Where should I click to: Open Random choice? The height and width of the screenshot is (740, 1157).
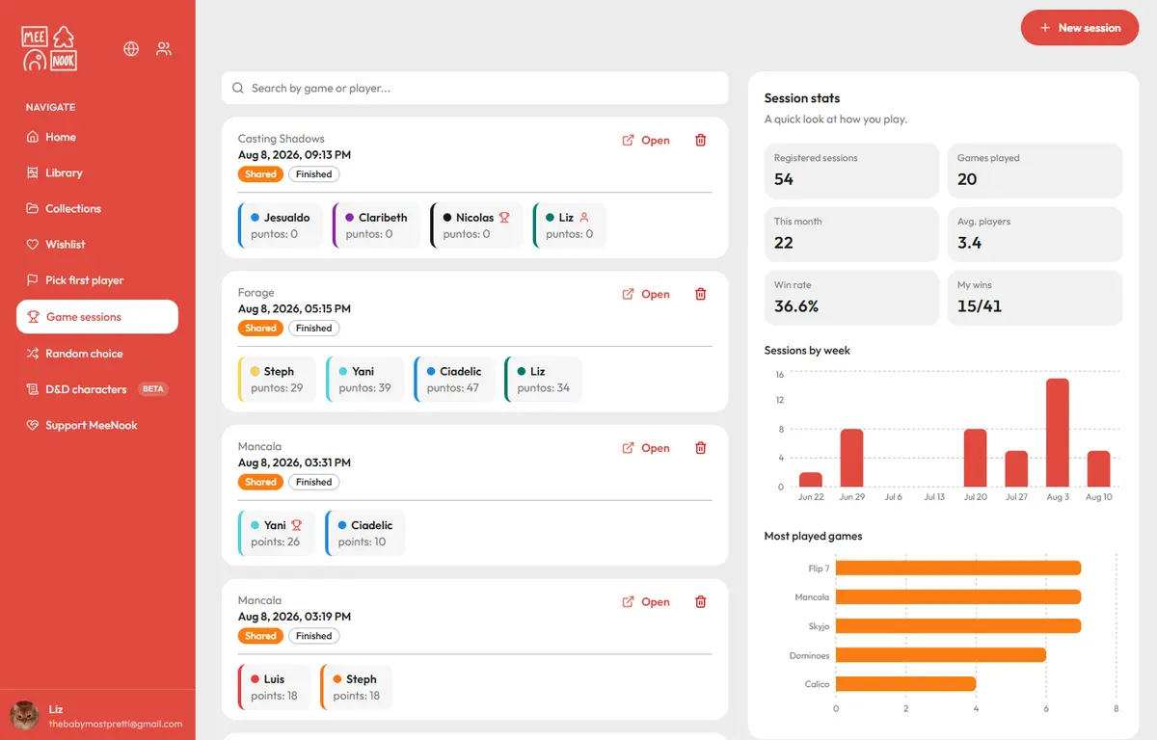tap(97, 354)
